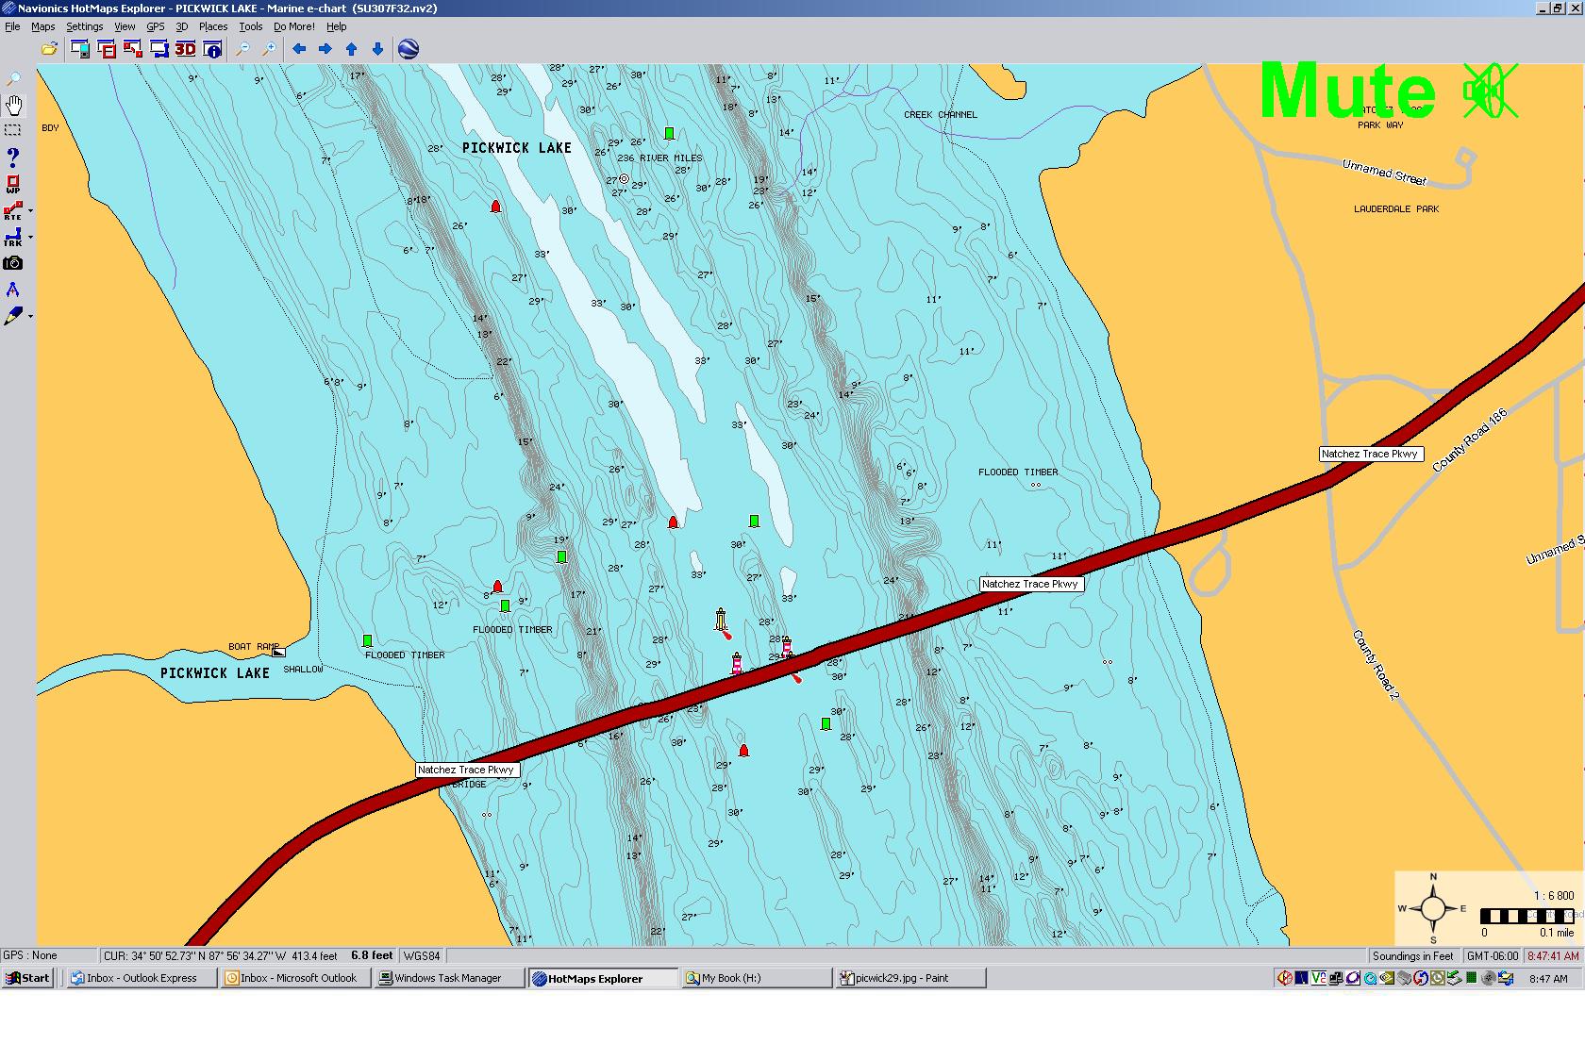The width and height of the screenshot is (1585, 1044).
Task: Toggle the green Mute speaker overlay
Action: (x=1490, y=91)
